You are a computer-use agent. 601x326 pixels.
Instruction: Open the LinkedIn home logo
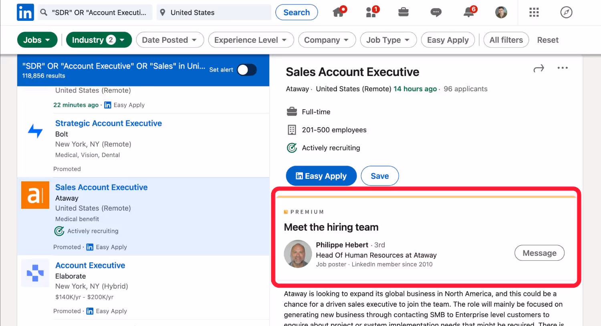[25, 12]
